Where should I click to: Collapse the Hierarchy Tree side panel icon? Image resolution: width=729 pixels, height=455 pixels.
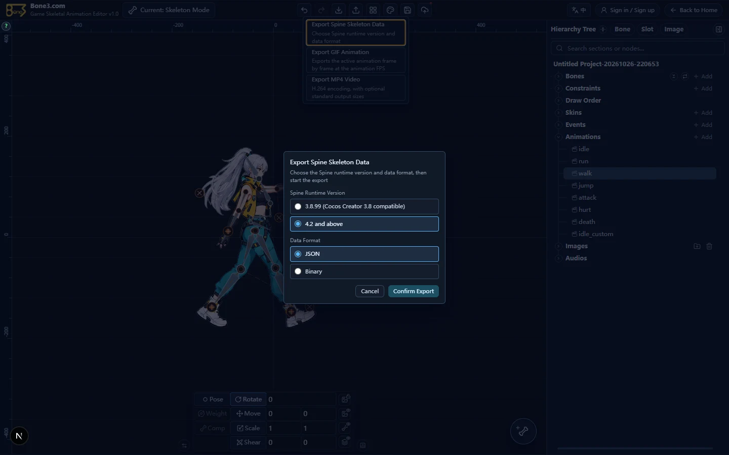click(x=718, y=29)
